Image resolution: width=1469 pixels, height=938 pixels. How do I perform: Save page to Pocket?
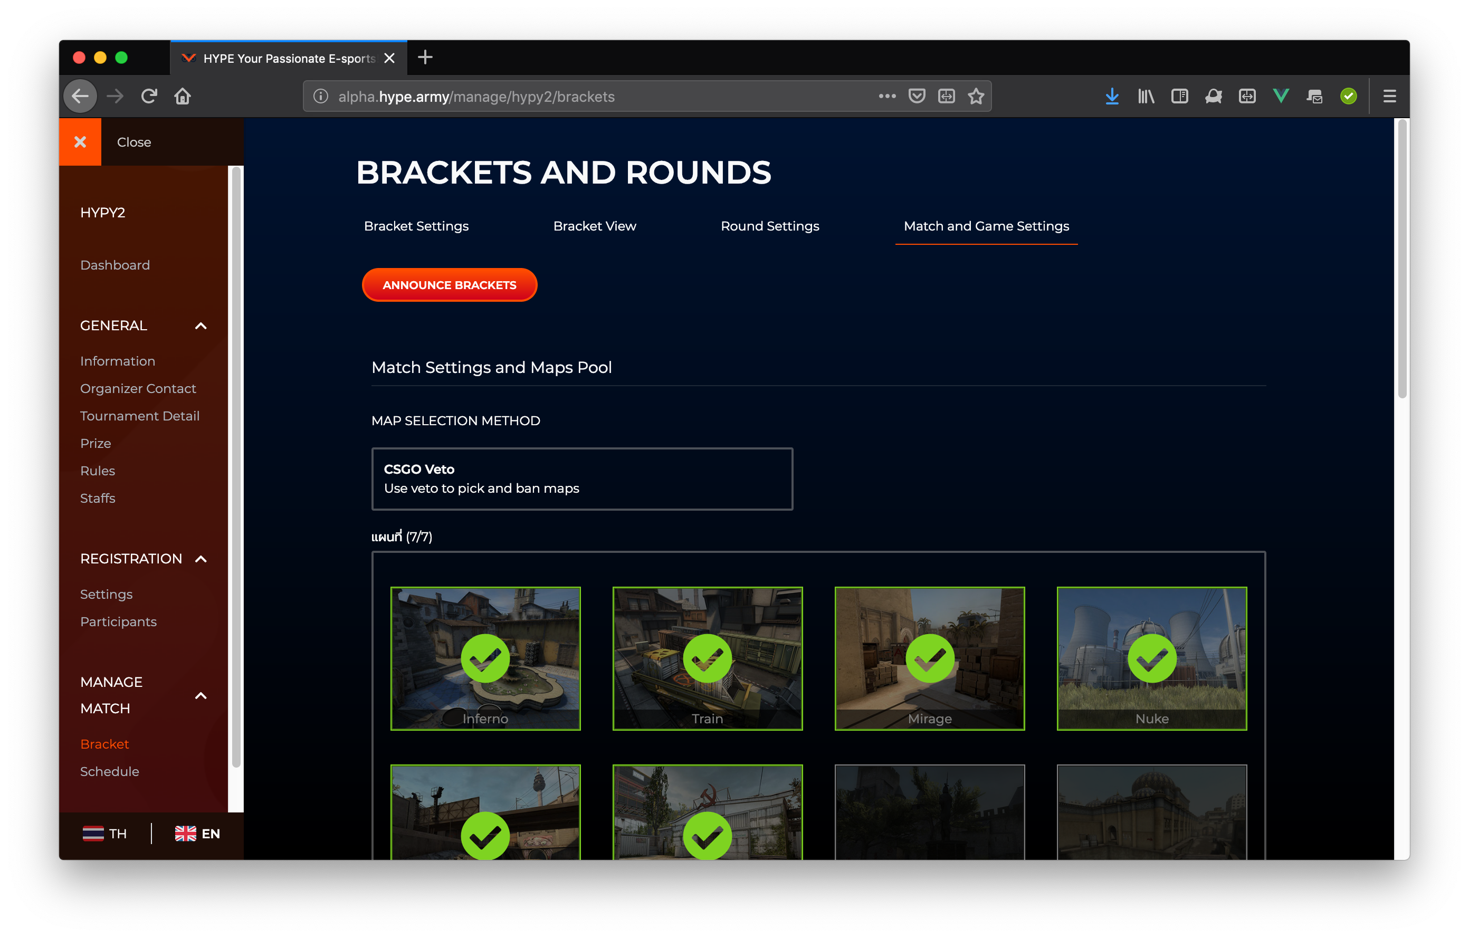(917, 97)
